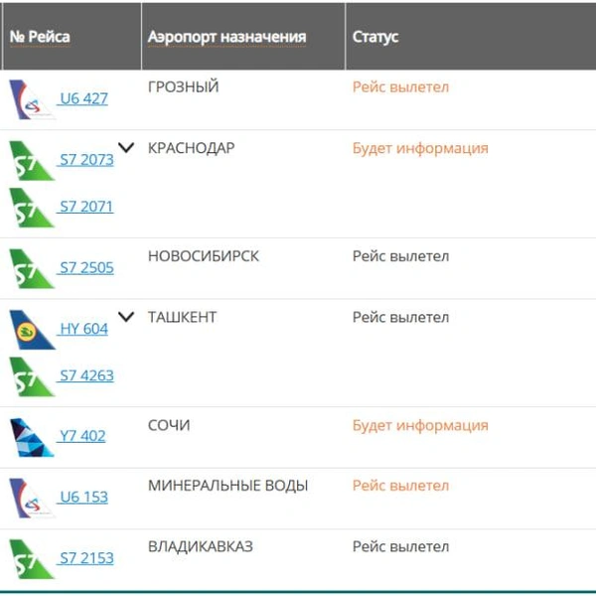The height and width of the screenshot is (596, 596).
Task: Sort by Аэропорт назначения column header
Action: (226, 37)
